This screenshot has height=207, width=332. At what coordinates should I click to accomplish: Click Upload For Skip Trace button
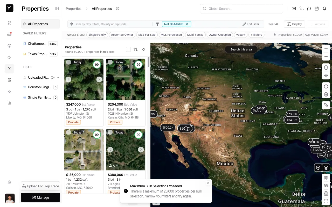click(x=40, y=186)
